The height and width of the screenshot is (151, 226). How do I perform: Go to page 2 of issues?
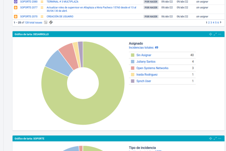click(209, 23)
